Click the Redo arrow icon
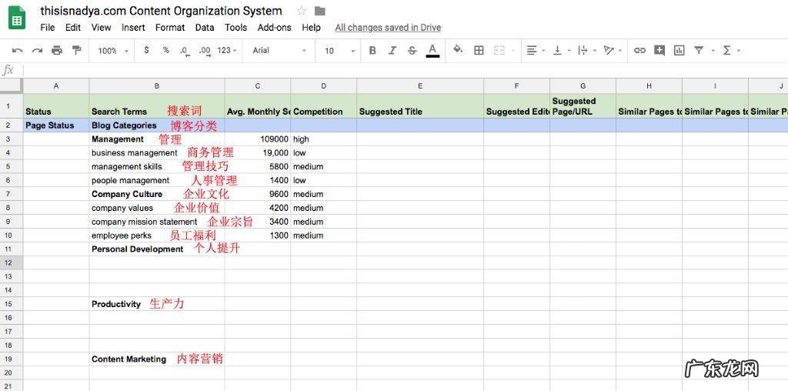788x391 pixels. [37, 50]
